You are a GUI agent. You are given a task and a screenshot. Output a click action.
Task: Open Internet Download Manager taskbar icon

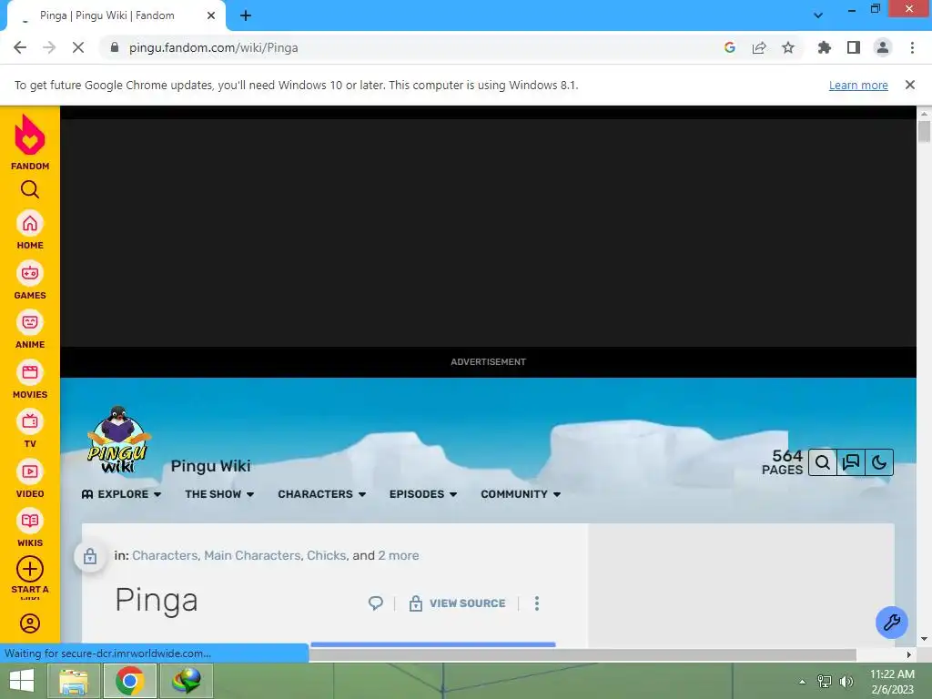(186, 681)
